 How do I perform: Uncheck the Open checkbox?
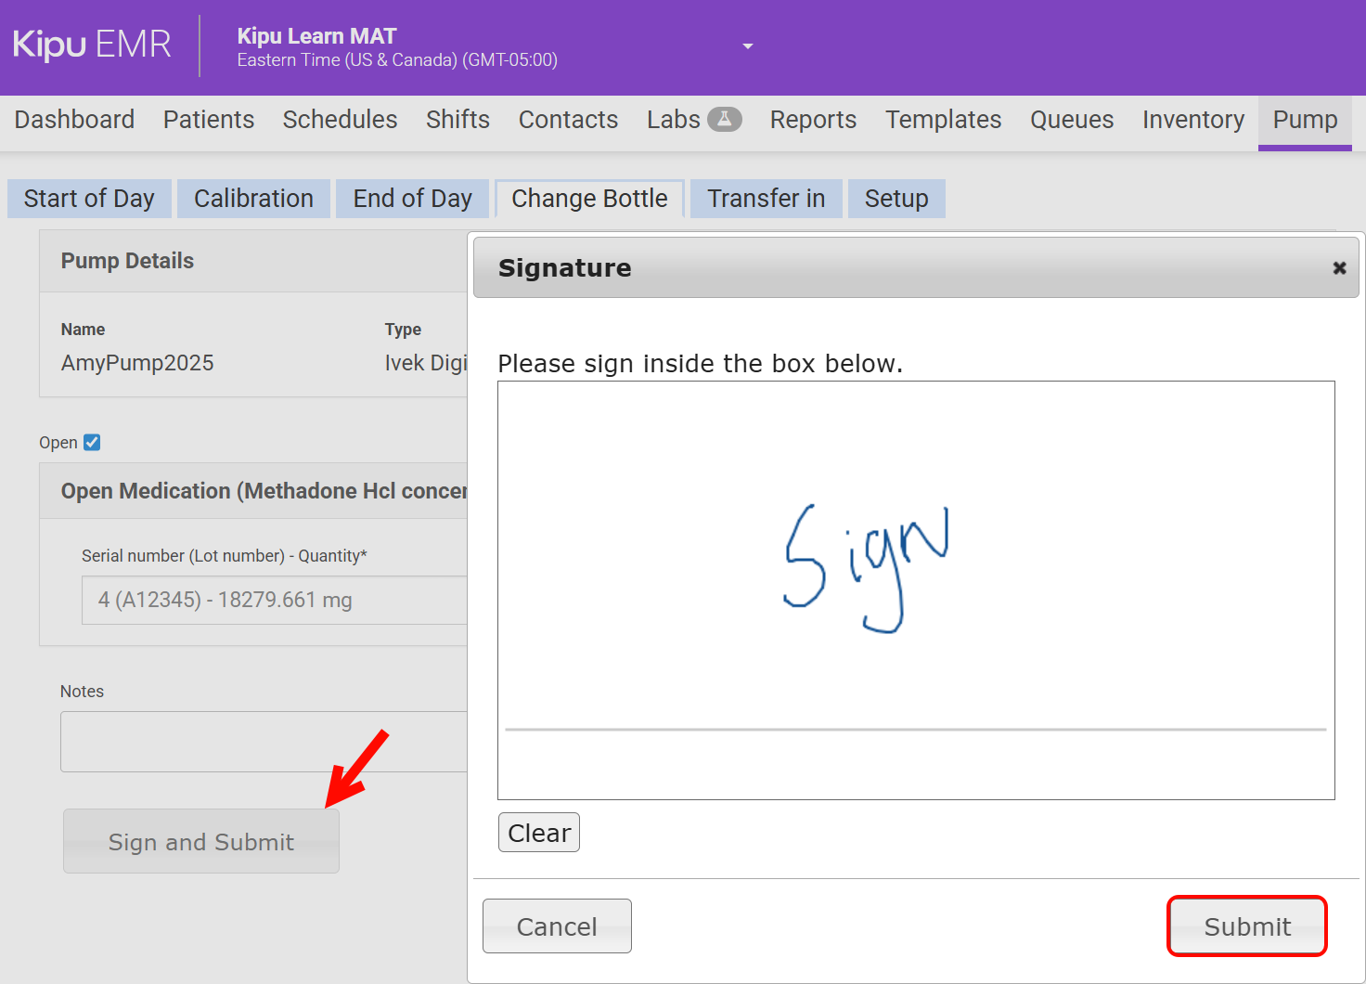pos(92,443)
